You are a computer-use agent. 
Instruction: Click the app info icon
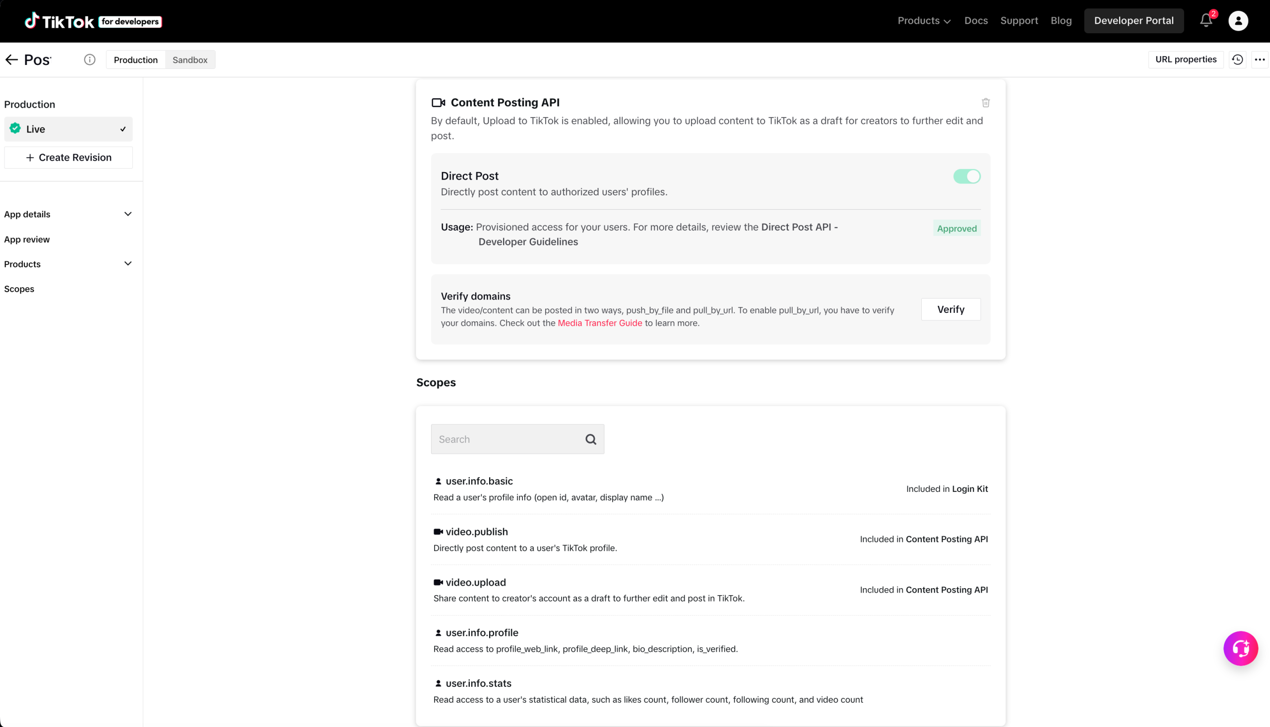(x=89, y=60)
